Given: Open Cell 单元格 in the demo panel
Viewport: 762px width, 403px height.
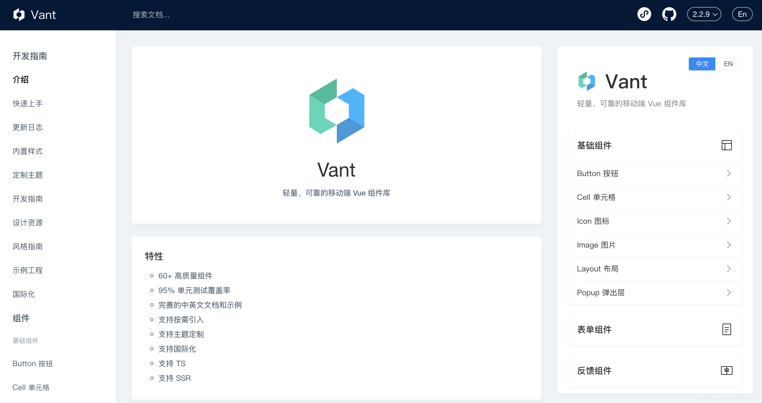Looking at the screenshot, I should pos(655,197).
